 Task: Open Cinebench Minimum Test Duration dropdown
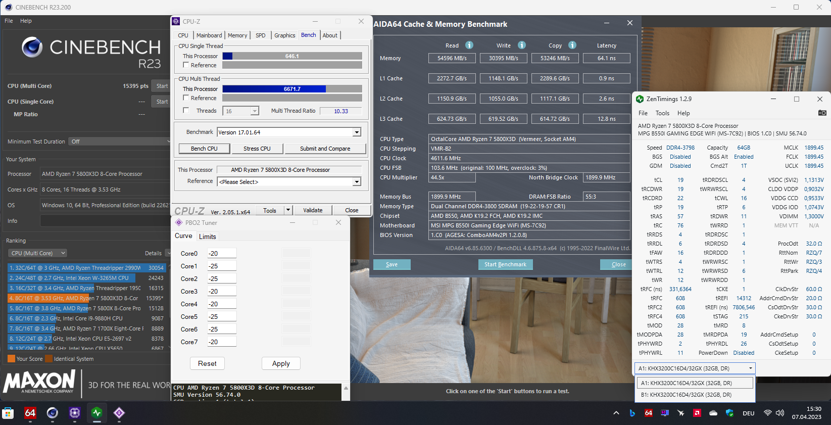120,141
